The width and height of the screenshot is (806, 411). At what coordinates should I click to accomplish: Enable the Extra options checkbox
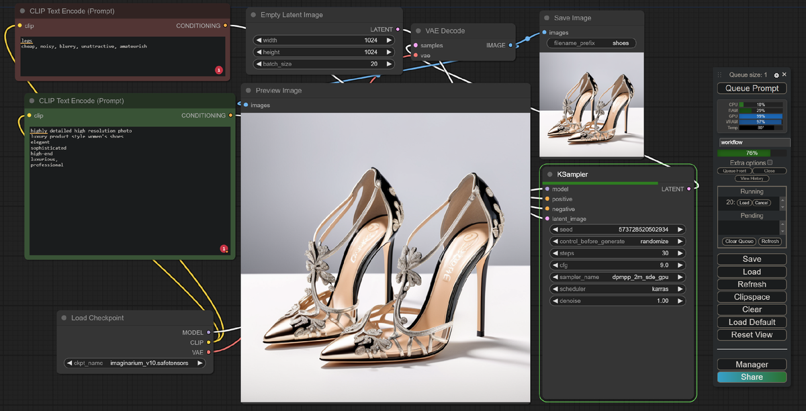pos(770,163)
